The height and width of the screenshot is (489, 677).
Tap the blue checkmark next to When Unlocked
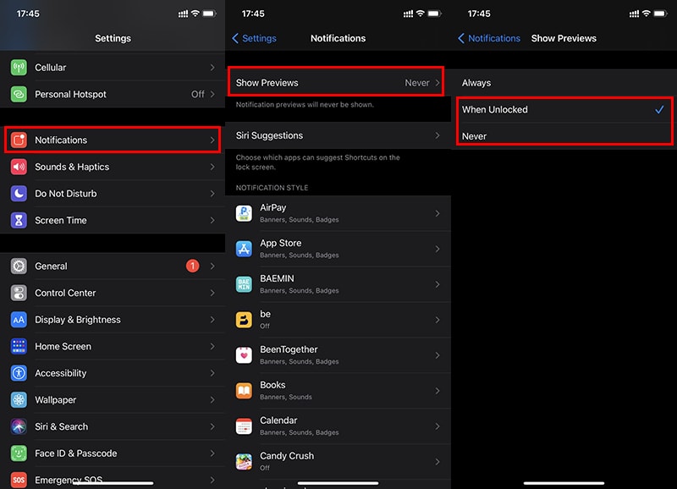tap(659, 110)
